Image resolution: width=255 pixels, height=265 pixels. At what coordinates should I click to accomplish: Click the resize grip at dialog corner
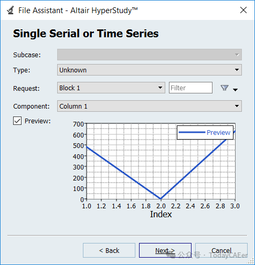pos(251,261)
